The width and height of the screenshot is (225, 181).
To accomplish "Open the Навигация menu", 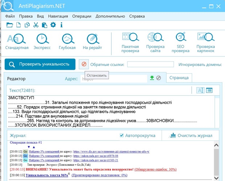I will click(x=58, y=16).
